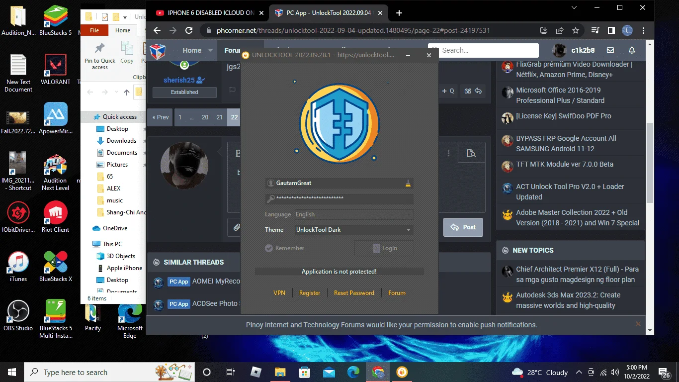Click the Post reply button
Viewport: 679px width, 382px height.
463,227
